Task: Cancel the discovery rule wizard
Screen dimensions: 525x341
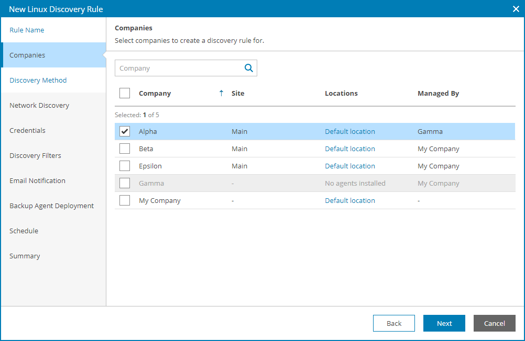Action: pyautogui.click(x=494, y=323)
